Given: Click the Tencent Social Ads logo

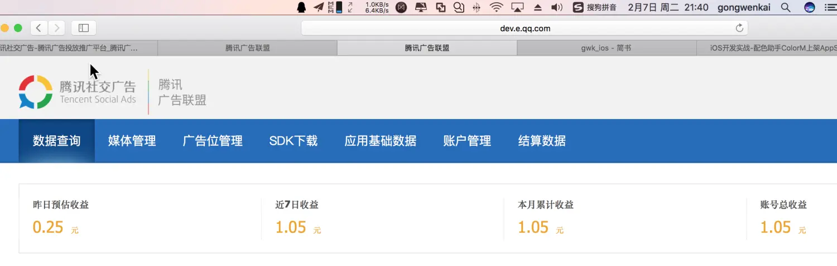Looking at the screenshot, I should [78, 92].
